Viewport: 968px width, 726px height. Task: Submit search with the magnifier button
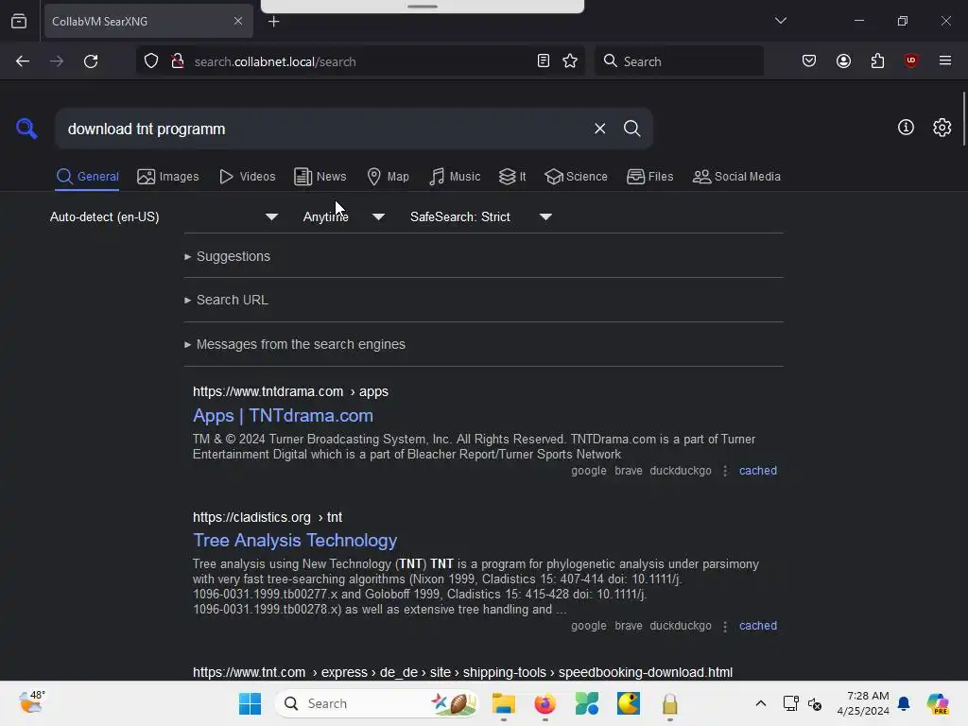[631, 129]
